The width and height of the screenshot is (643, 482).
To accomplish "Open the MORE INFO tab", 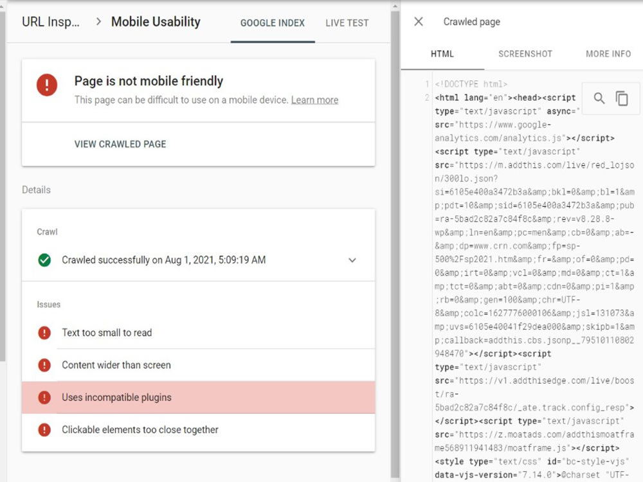I will click(607, 54).
